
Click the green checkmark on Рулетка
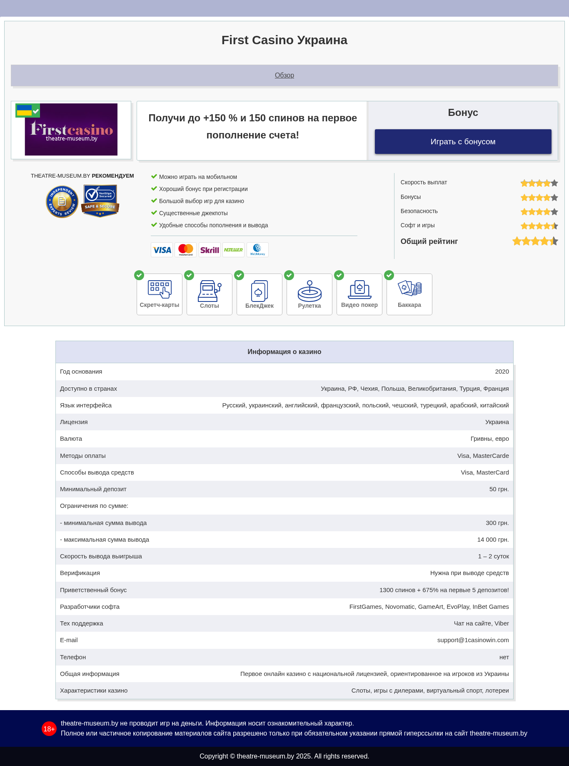coord(289,275)
